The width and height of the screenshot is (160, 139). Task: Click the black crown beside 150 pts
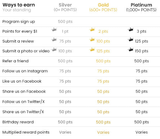click(x=131, y=49)
